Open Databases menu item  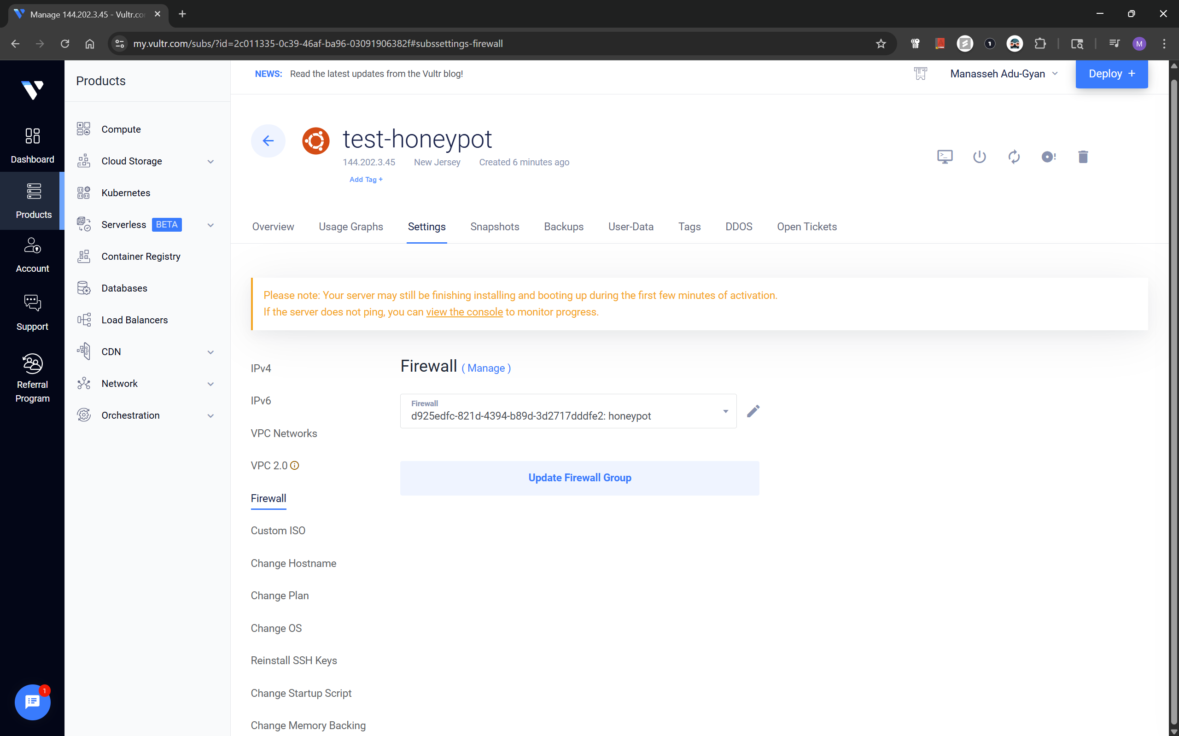(x=124, y=289)
